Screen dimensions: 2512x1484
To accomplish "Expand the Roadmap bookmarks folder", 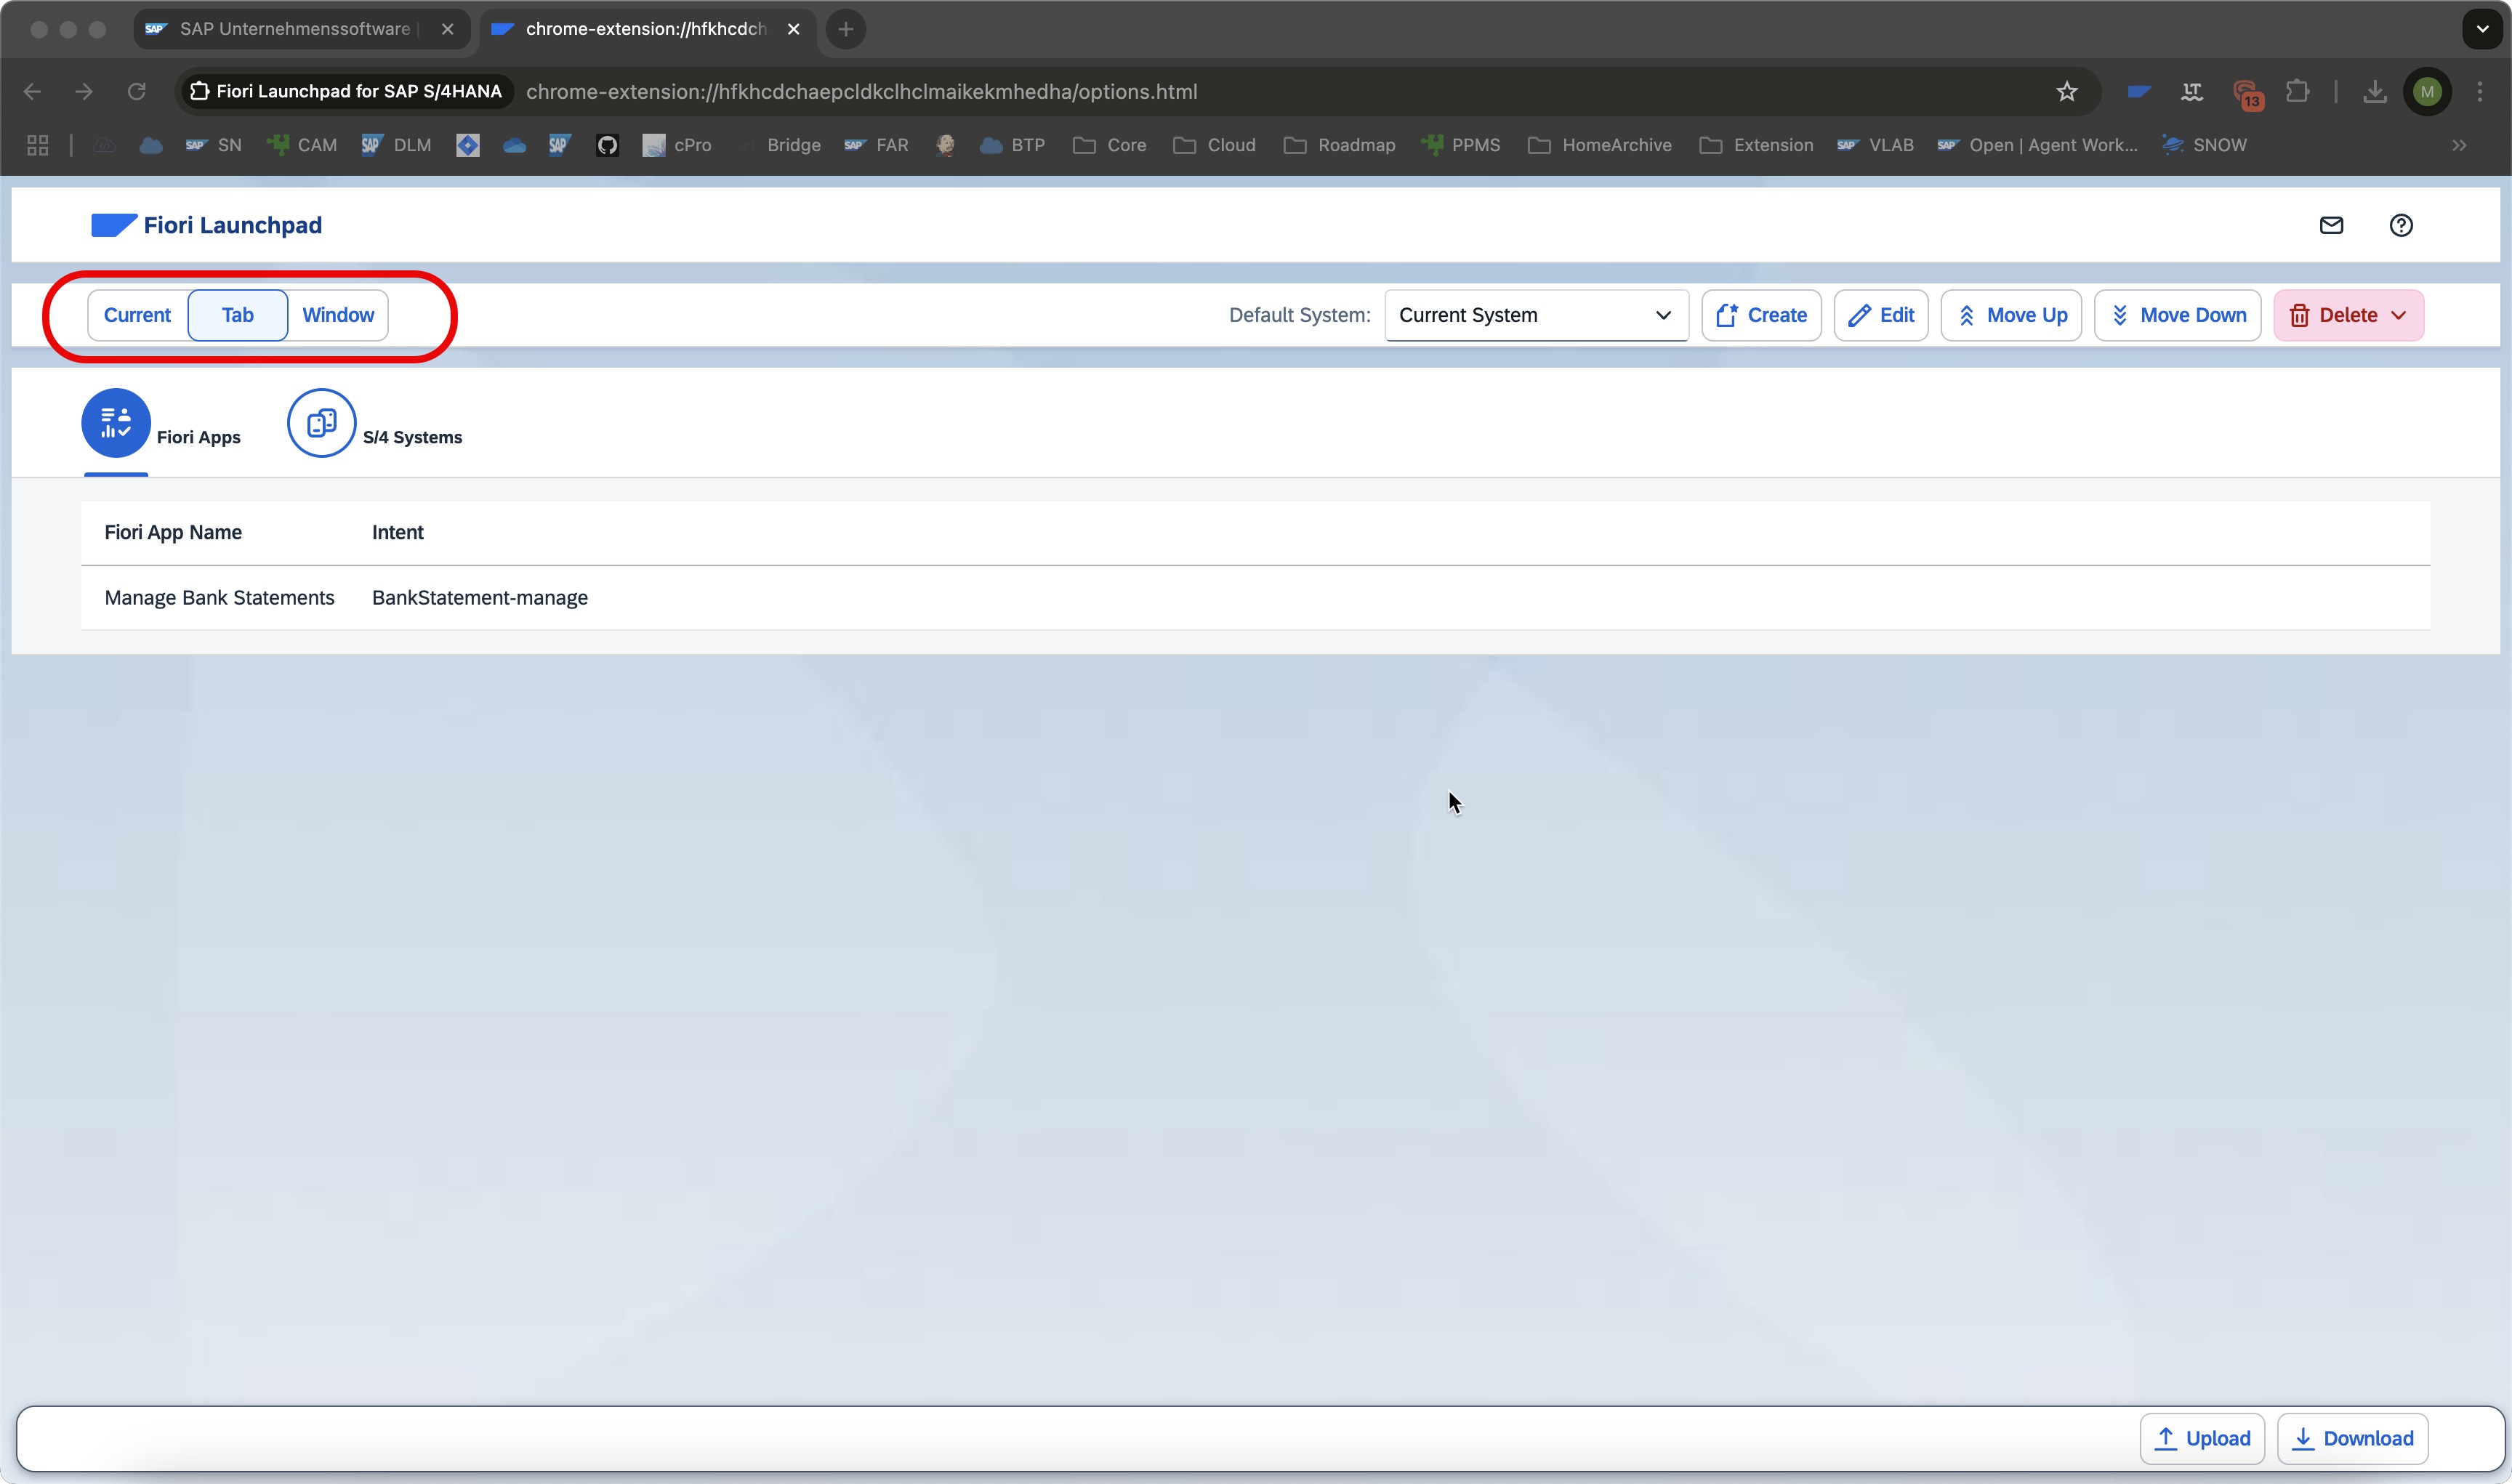I will (x=1340, y=145).
